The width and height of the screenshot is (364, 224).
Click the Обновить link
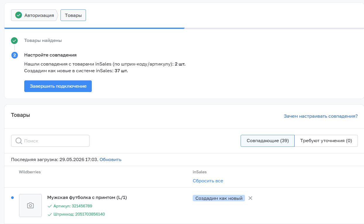(111, 160)
